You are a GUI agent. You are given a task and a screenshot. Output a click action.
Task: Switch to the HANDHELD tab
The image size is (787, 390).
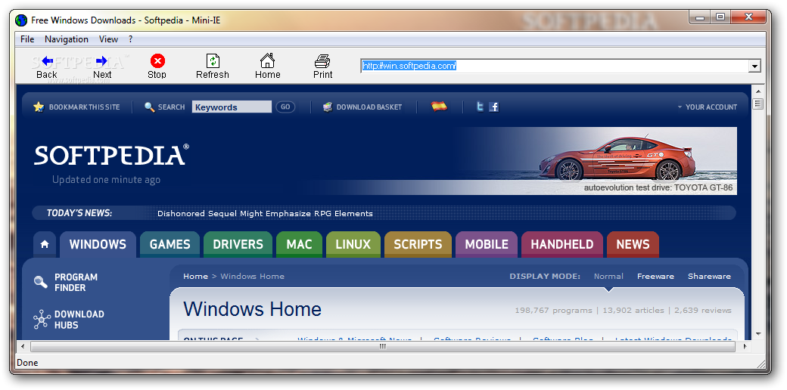click(x=562, y=244)
